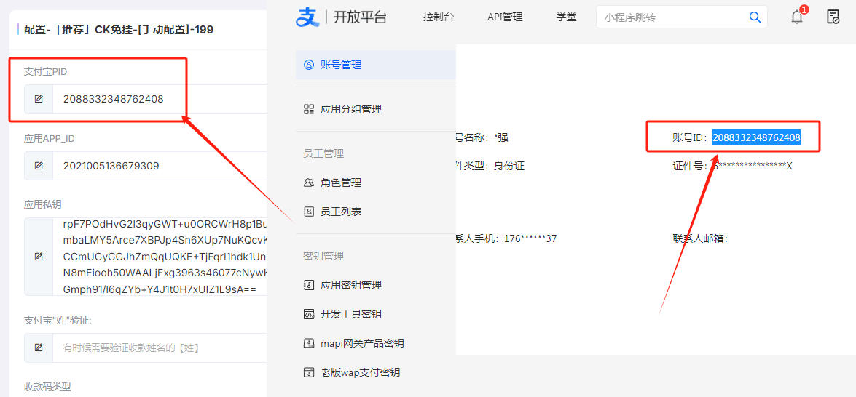Click the 应用私钥 label
This screenshot has height=397, width=856.
coord(42,205)
